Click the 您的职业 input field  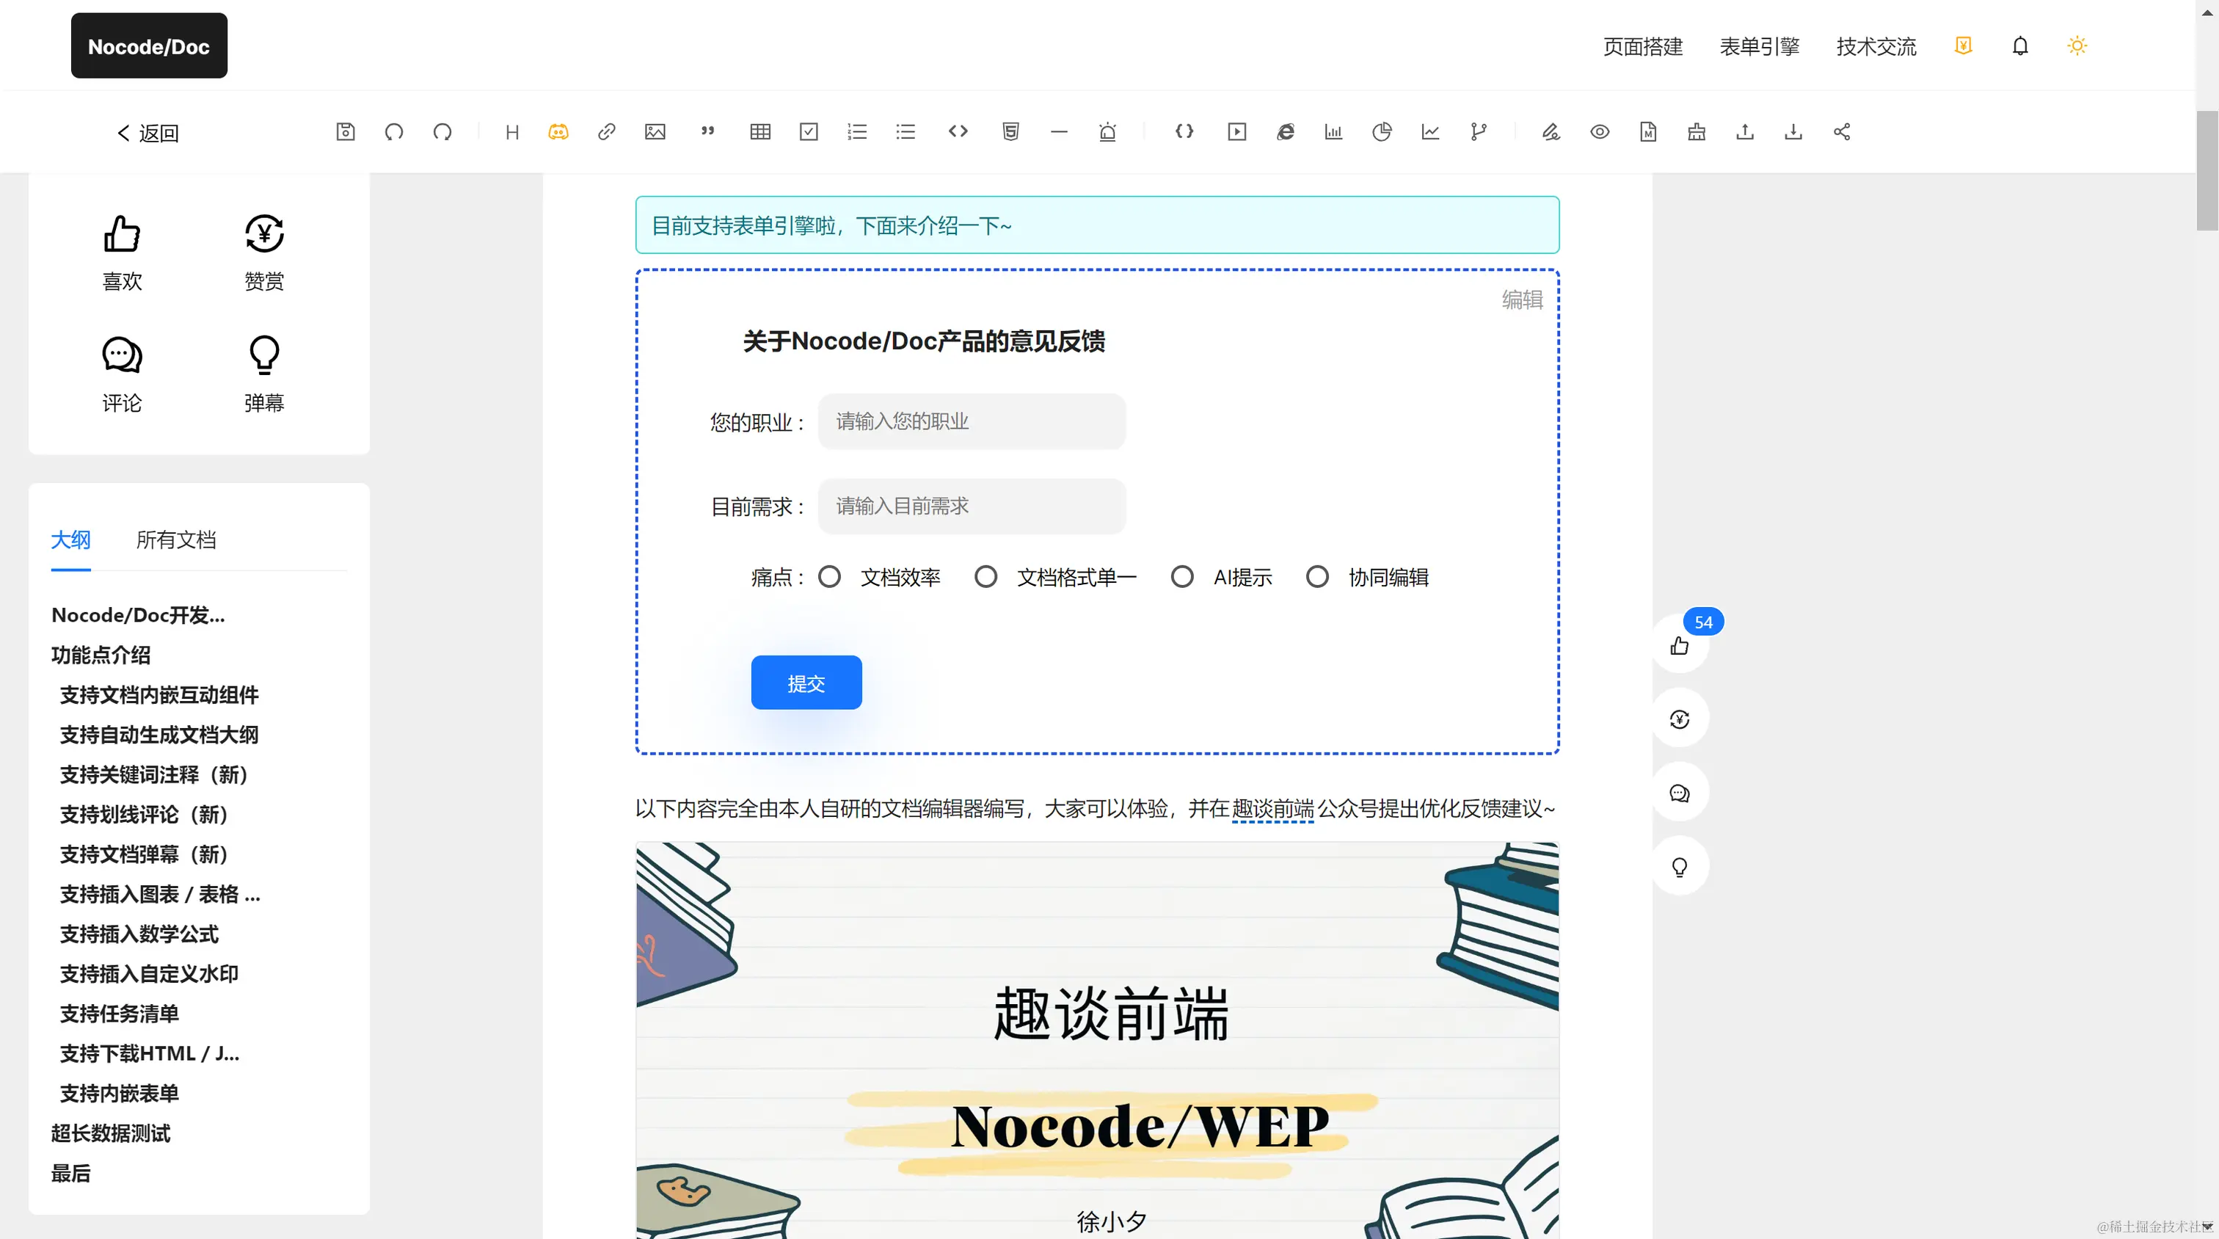click(971, 421)
